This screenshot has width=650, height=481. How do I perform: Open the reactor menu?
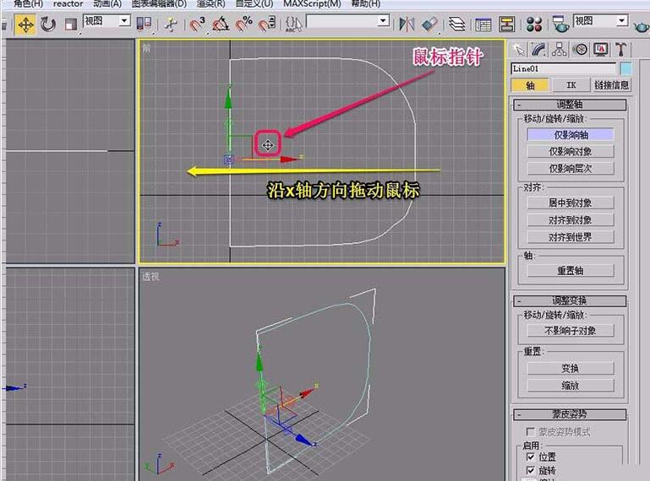coord(68,3)
